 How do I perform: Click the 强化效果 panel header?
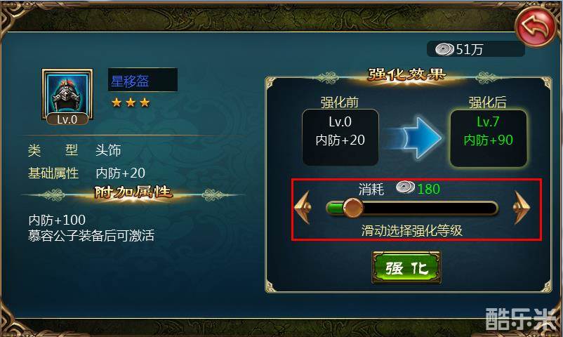407,74
